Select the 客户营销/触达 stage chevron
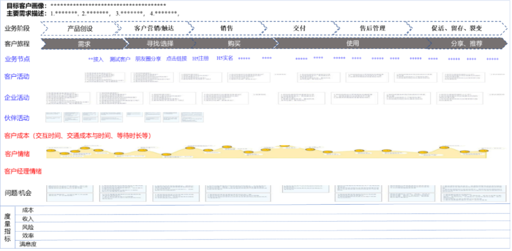This screenshot has width=512, height=251. pyautogui.click(x=153, y=28)
